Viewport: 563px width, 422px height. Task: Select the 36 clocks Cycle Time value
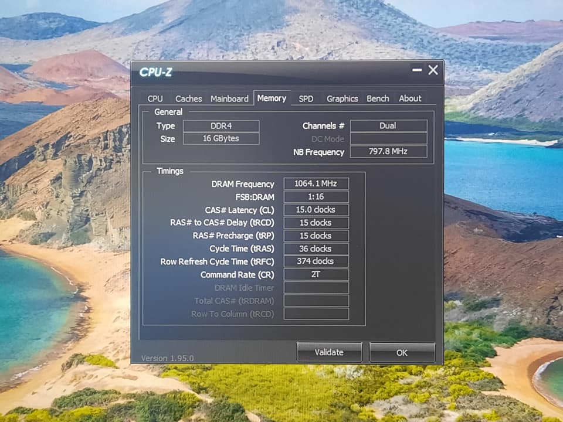316,249
